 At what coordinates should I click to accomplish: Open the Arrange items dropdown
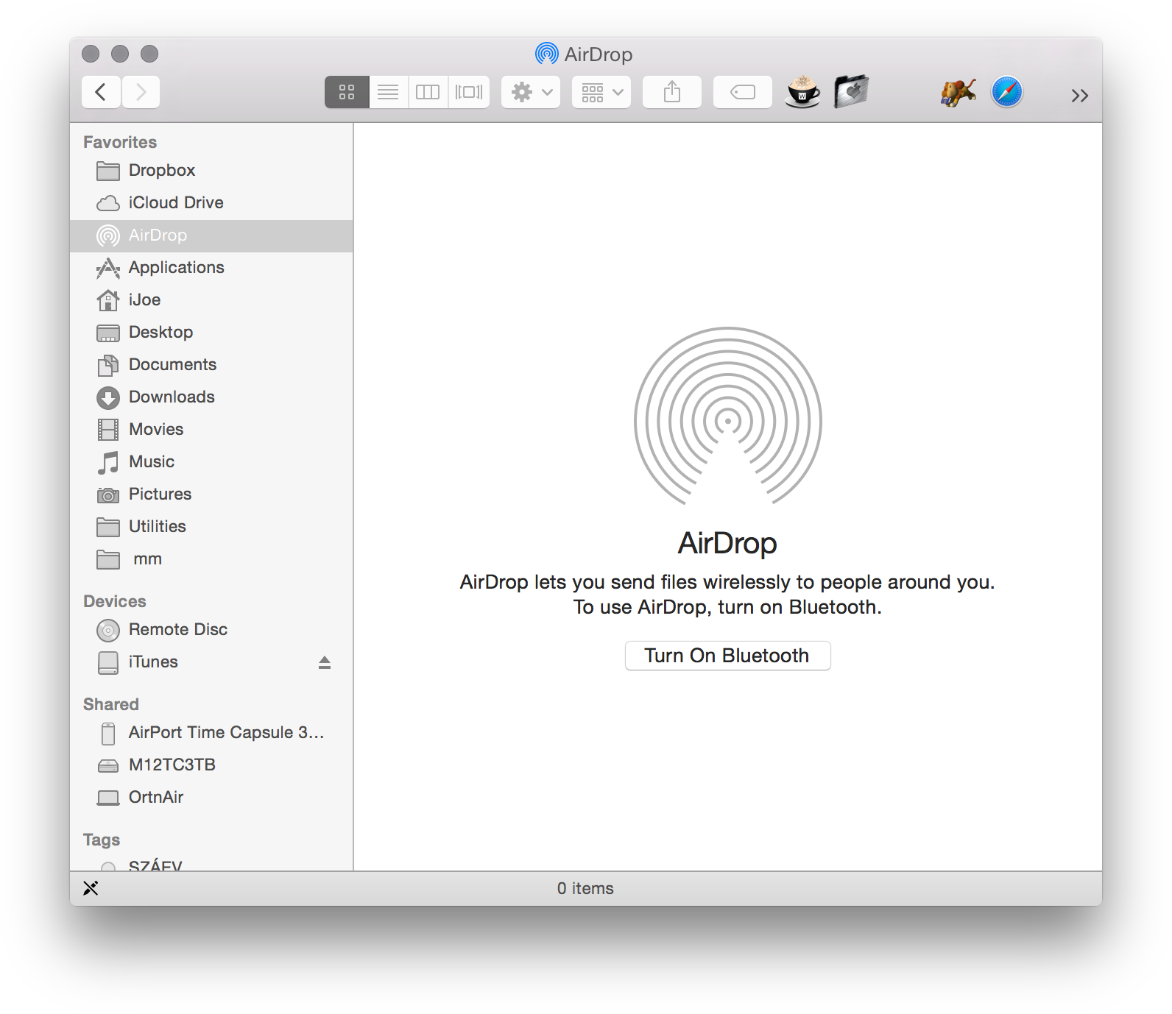(x=601, y=92)
